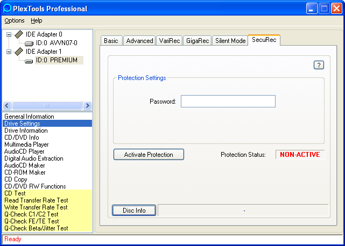345x246 pixels.
Task: Open General Information in function list
Action: [47, 117]
